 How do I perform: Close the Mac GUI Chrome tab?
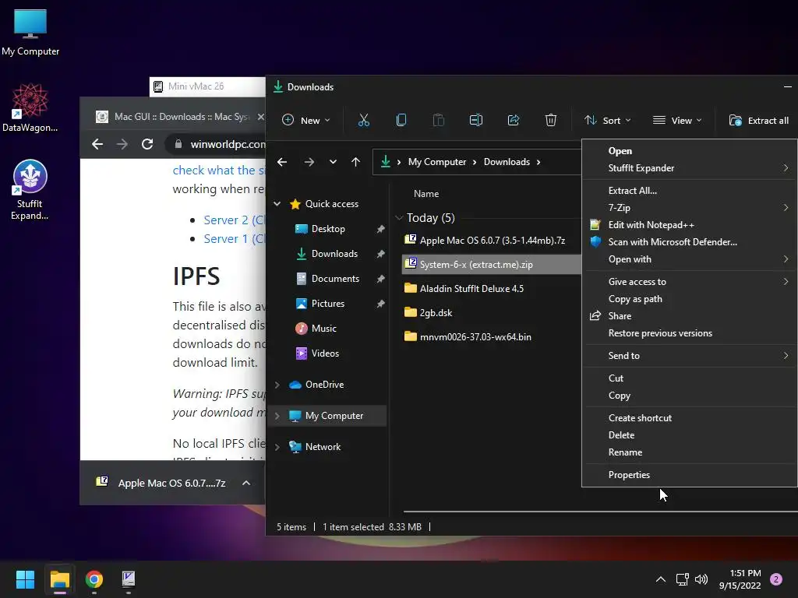pyautogui.click(x=260, y=117)
